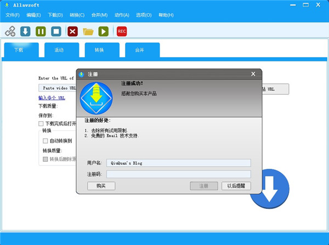Click the 注册成功! heading text
This screenshot has width=329, height=245.
pyautogui.click(x=132, y=83)
